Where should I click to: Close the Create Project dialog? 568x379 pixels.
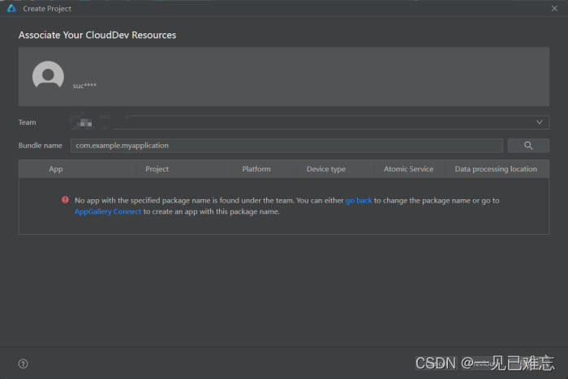[553, 8]
